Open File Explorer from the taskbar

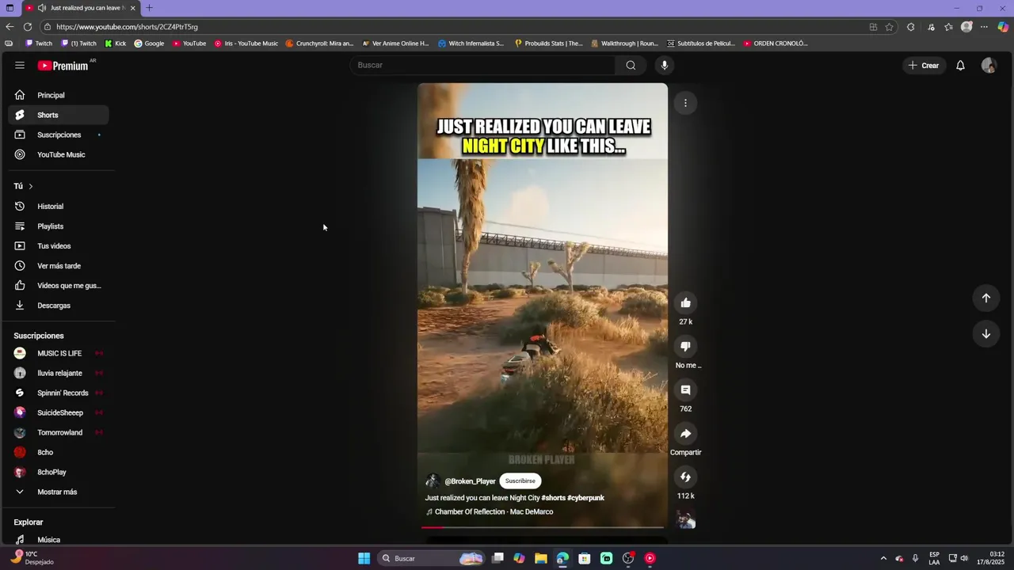coord(540,558)
